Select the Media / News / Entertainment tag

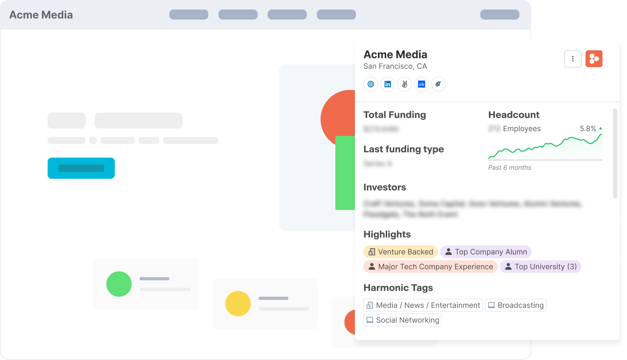(423, 305)
